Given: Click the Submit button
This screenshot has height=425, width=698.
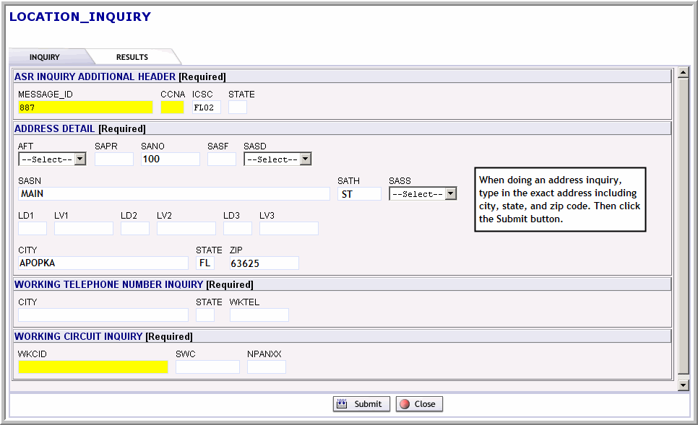Looking at the screenshot, I should point(361,404).
